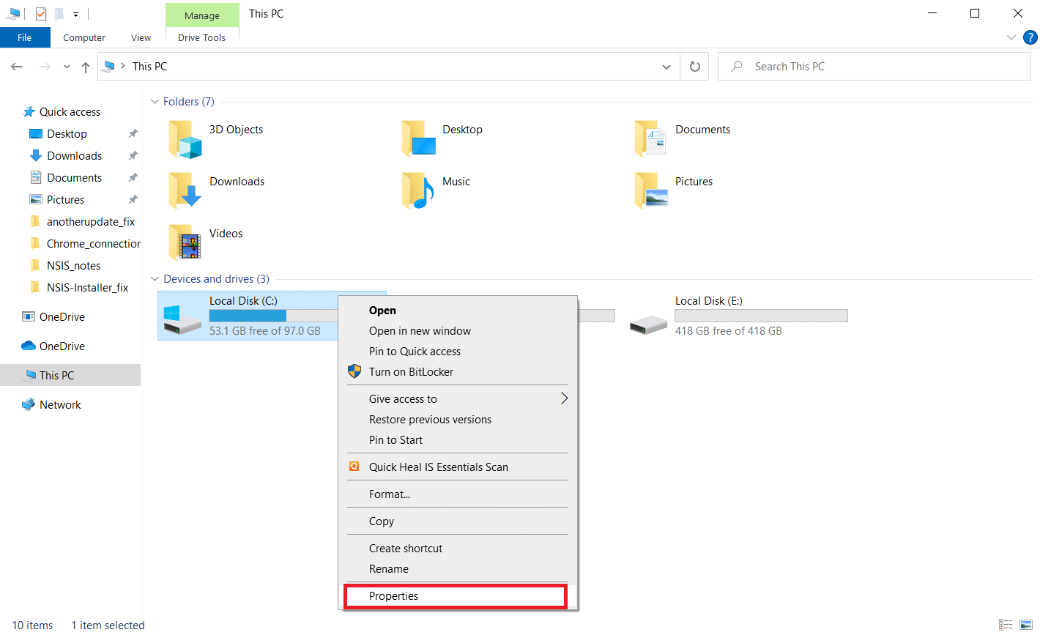The height and width of the screenshot is (635, 1040).
Task: Choose Pin to Start
Action: pos(458,440)
